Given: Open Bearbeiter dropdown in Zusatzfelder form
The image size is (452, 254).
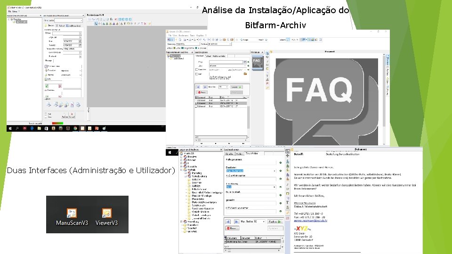Looking at the screenshot, I should [x=274, y=171].
